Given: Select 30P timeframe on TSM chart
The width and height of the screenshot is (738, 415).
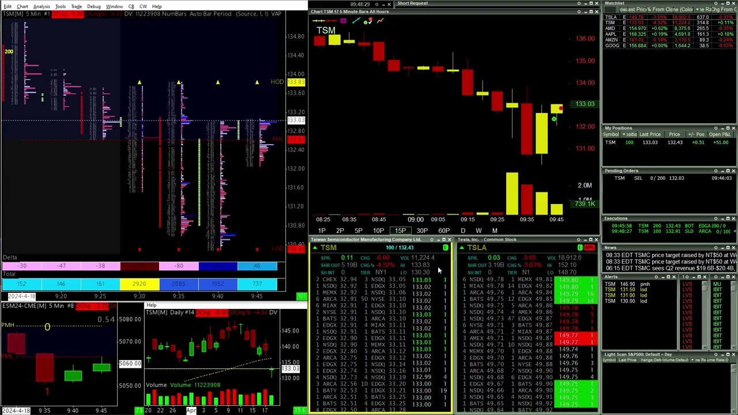Looking at the screenshot, I should tap(422, 231).
